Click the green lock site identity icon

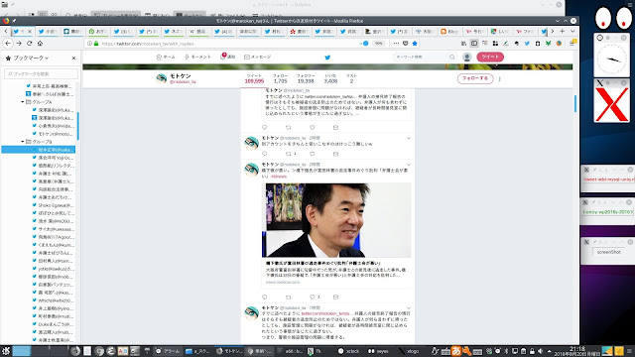[x=96, y=44]
